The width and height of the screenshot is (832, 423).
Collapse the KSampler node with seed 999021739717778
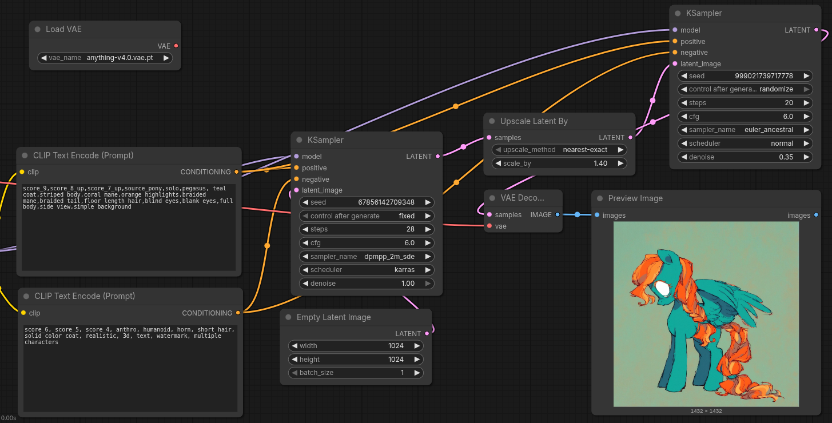(x=678, y=13)
